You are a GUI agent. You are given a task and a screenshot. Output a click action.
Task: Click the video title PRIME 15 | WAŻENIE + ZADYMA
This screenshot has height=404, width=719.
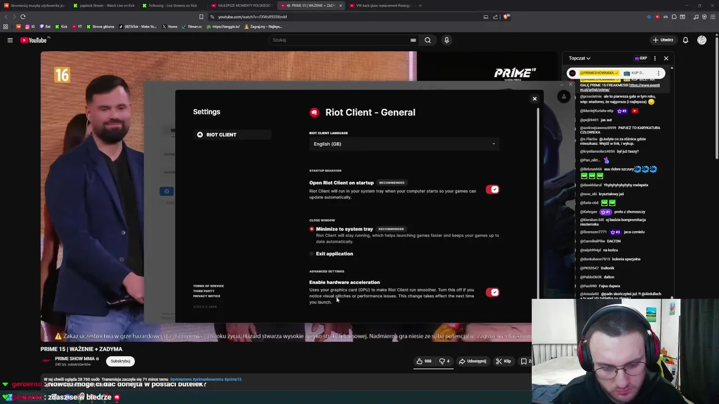[81, 349]
